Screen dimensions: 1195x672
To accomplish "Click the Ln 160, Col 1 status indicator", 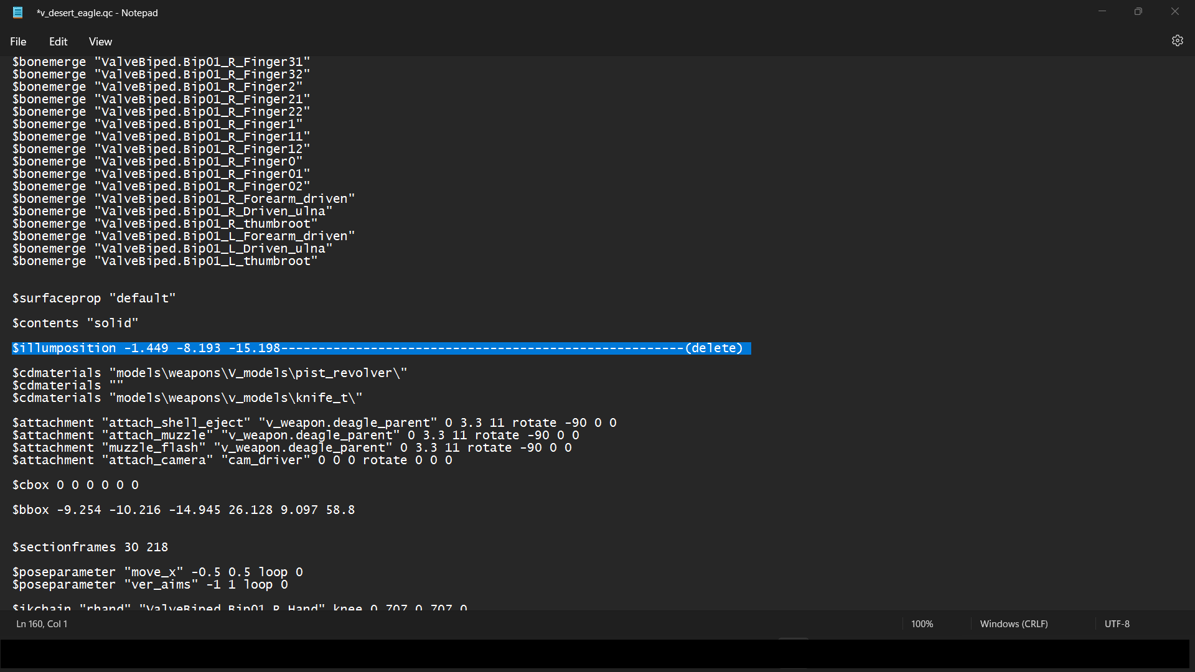I will 42,623.
